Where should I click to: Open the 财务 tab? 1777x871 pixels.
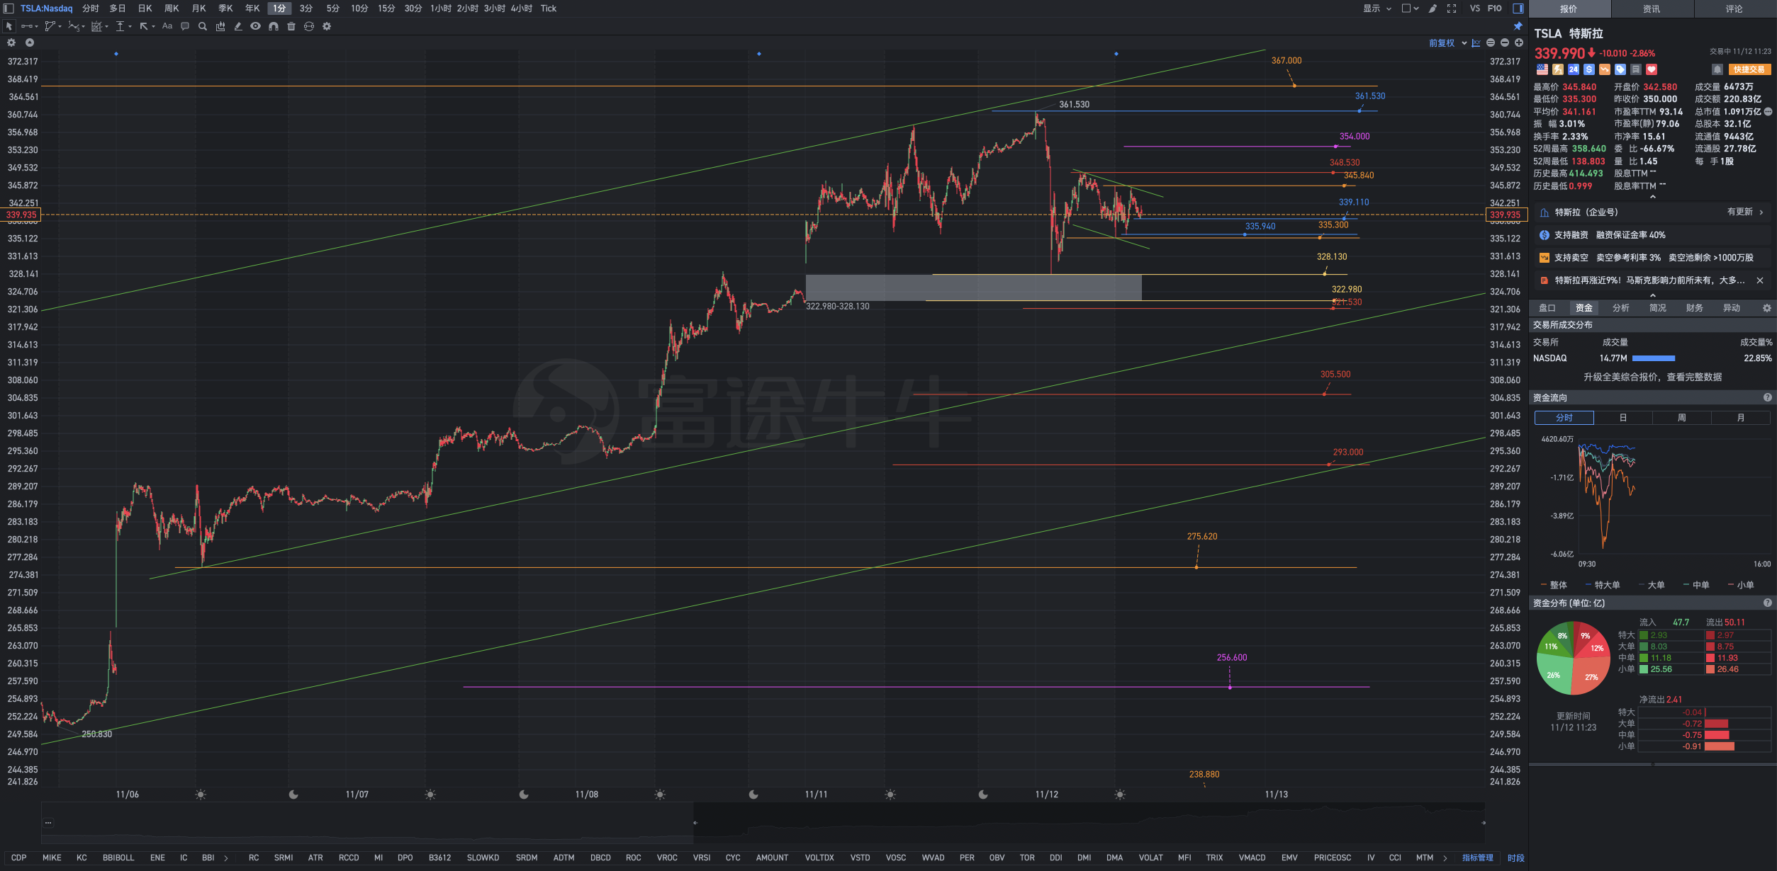[1695, 308]
